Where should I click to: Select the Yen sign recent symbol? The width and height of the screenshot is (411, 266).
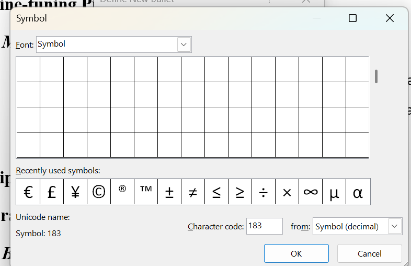[x=75, y=192]
